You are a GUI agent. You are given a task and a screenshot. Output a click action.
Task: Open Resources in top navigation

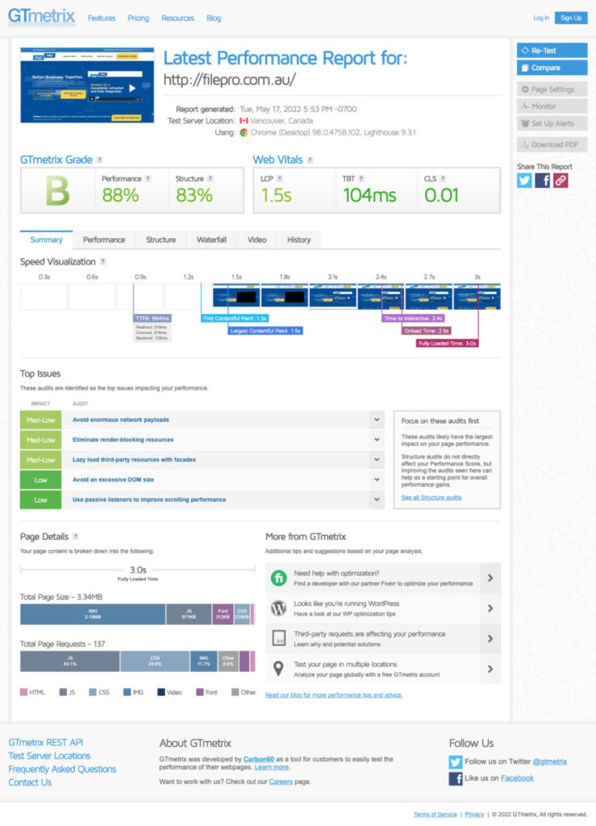click(178, 18)
